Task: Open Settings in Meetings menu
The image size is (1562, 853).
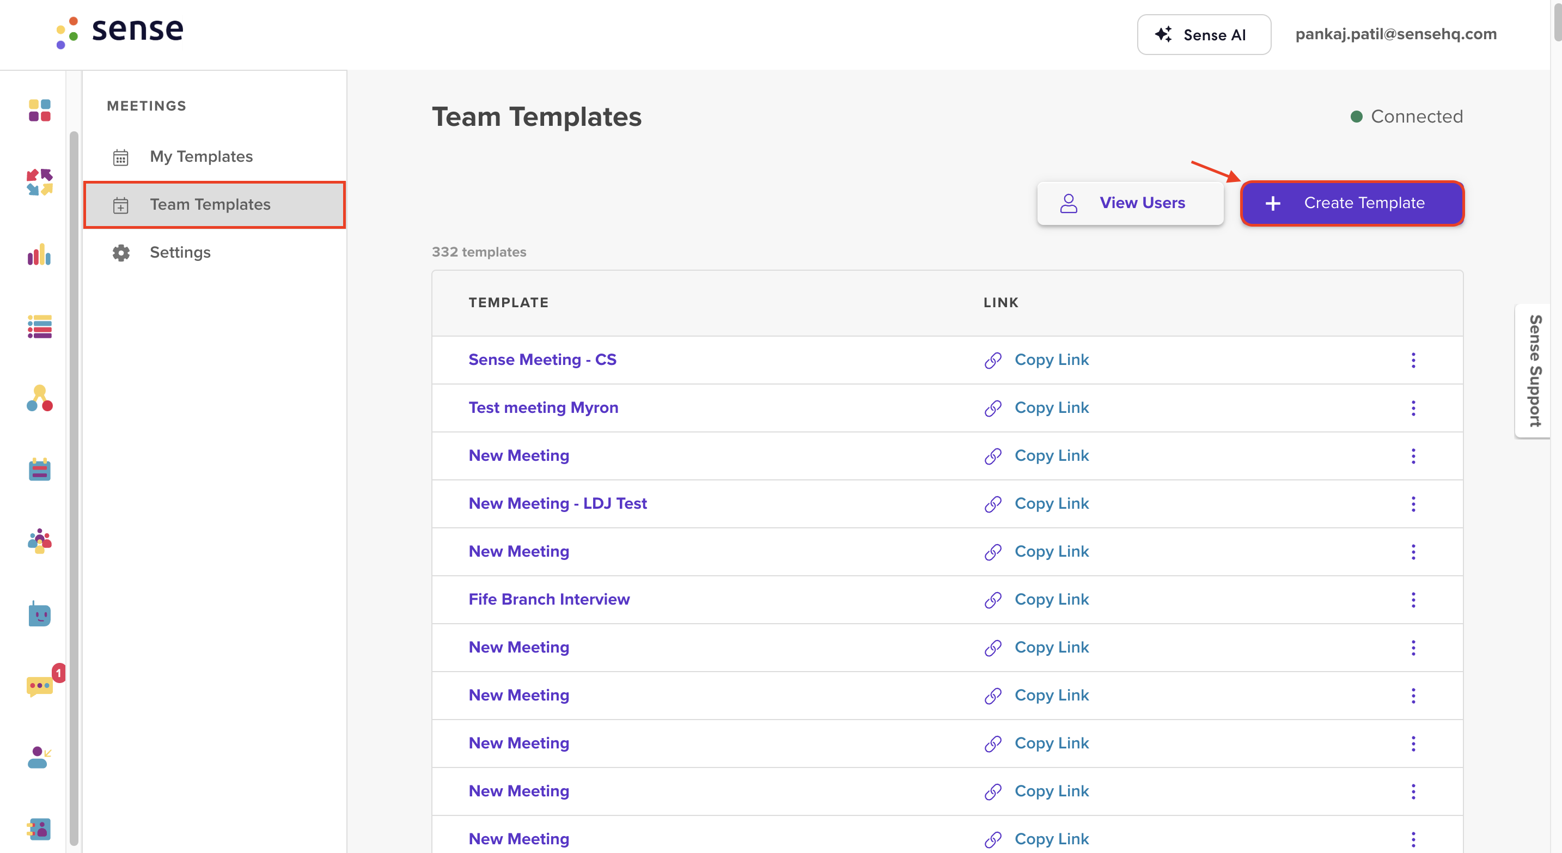Action: click(214, 252)
